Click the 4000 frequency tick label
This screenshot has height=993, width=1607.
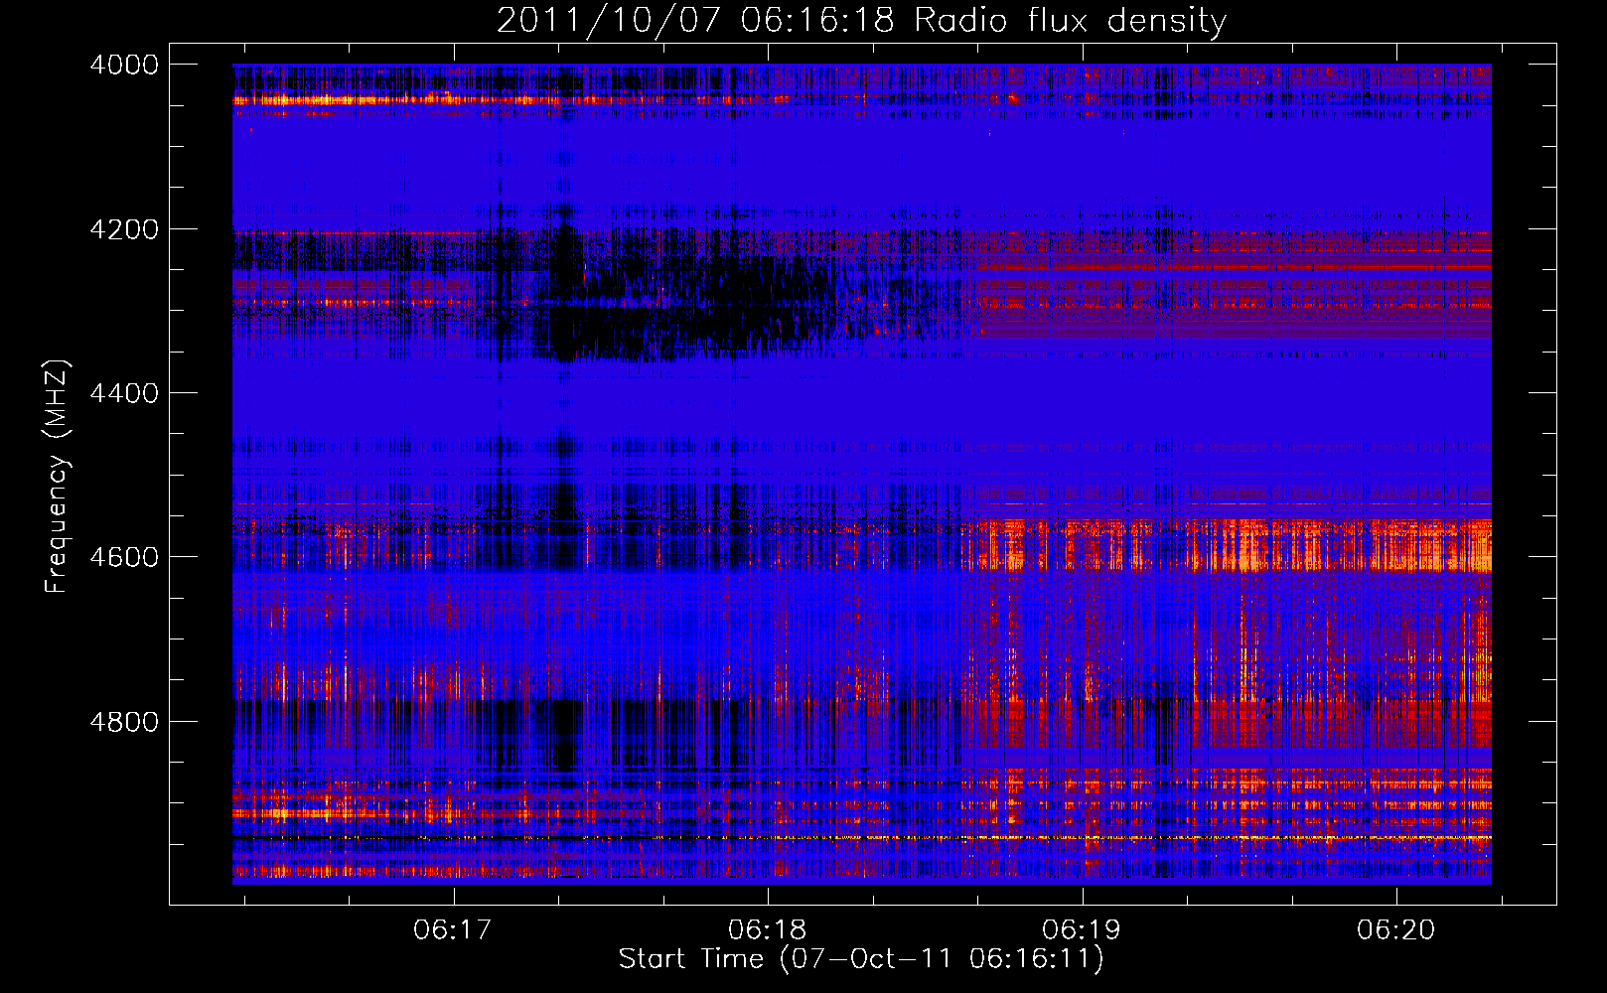(x=124, y=65)
